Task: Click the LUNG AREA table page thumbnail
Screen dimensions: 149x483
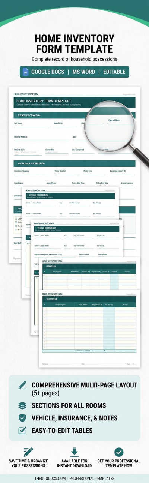Action: pyautogui.click(x=89, y=274)
